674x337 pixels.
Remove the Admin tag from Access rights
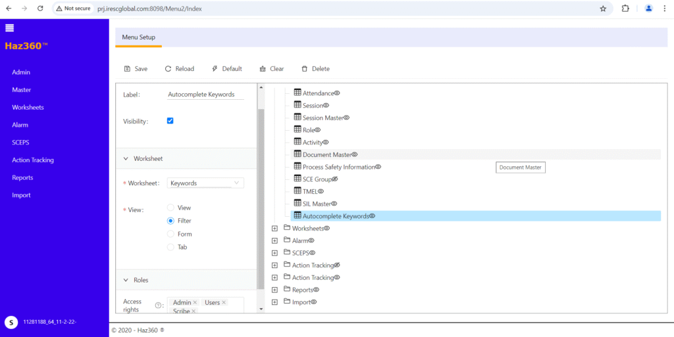(x=195, y=302)
